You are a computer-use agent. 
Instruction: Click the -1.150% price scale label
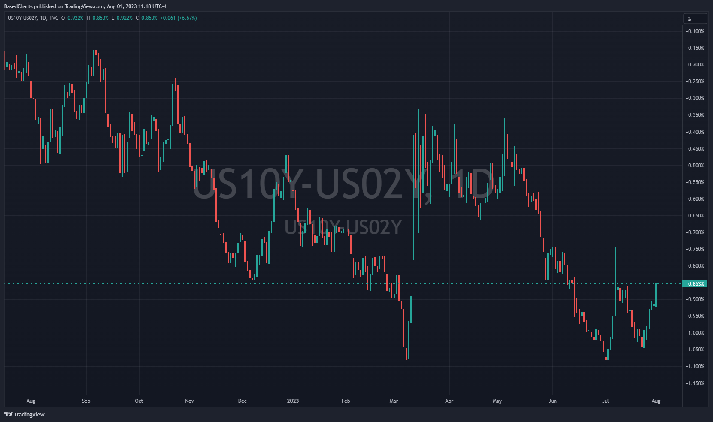click(694, 383)
